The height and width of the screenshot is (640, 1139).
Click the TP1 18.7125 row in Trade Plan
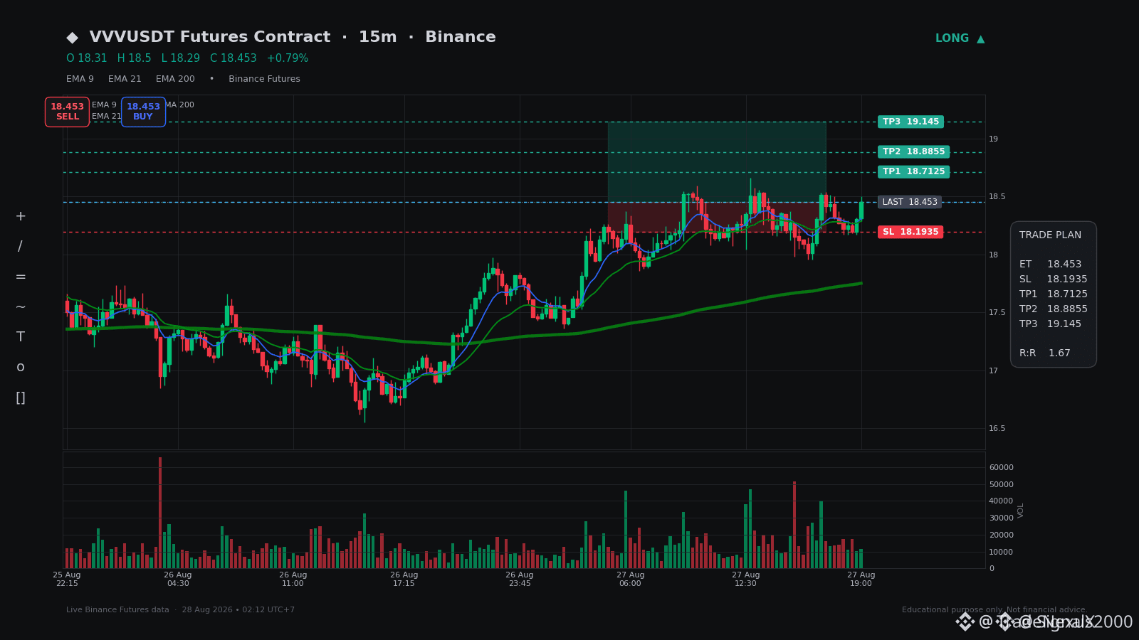(1054, 294)
